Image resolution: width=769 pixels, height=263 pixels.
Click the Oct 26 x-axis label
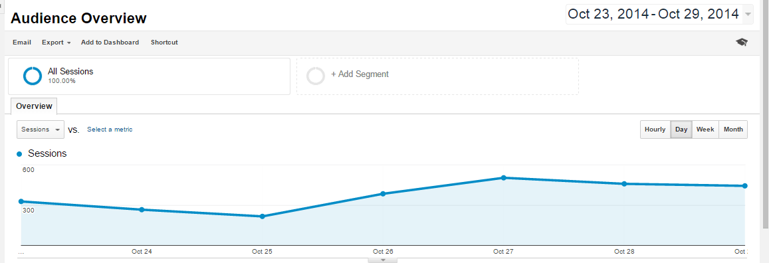383,252
